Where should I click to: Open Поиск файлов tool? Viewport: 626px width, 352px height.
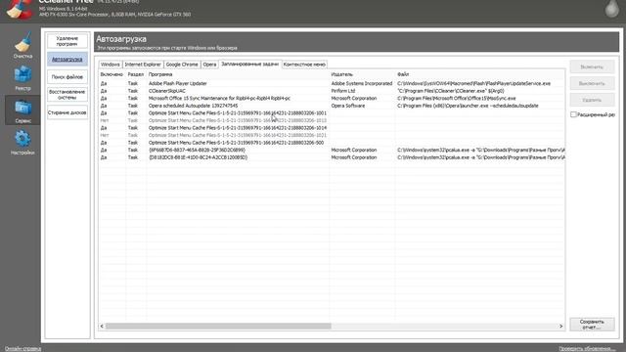point(67,76)
